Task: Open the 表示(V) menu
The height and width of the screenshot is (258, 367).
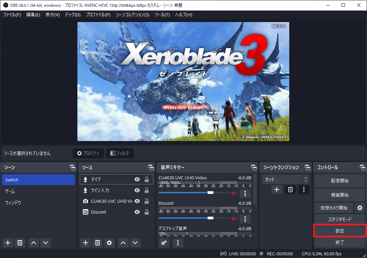Action: (52, 15)
